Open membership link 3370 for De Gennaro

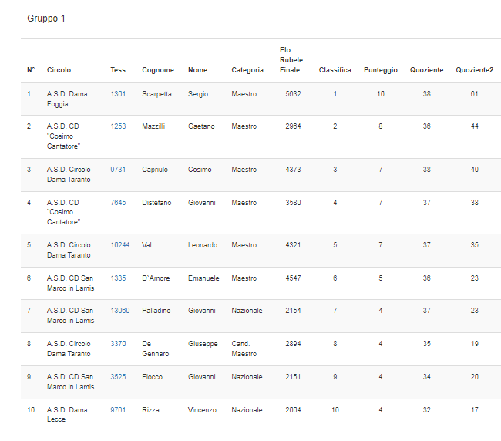pyautogui.click(x=118, y=344)
